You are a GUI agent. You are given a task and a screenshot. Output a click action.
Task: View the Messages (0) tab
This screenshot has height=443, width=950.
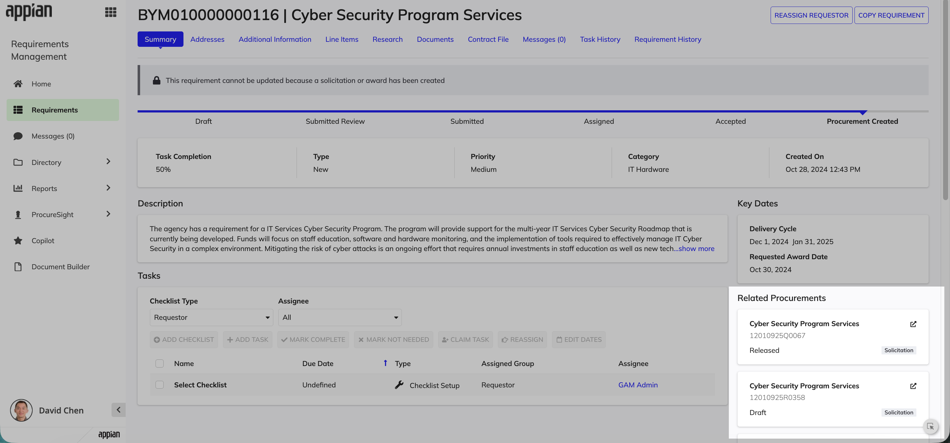(544, 39)
